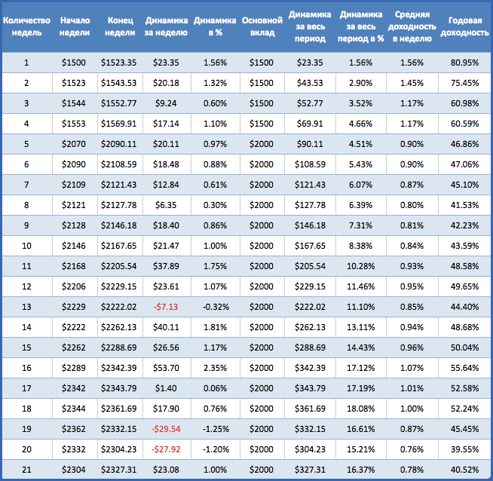The width and height of the screenshot is (493, 481).
Task: Select the 'Основной вклад' column header
Action: click(x=262, y=26)
